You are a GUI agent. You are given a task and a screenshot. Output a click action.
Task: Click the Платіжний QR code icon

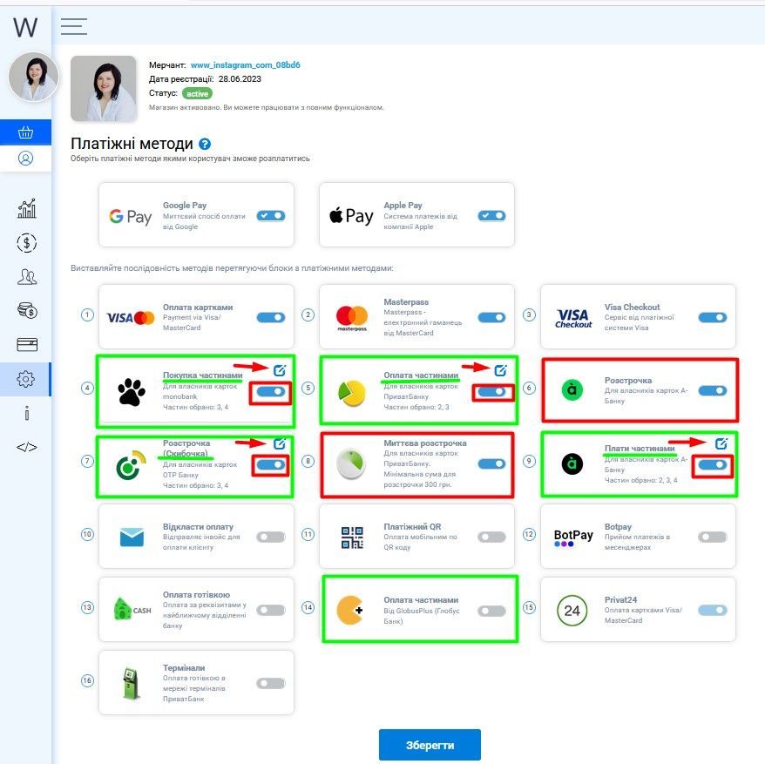[x=352, y=538]
